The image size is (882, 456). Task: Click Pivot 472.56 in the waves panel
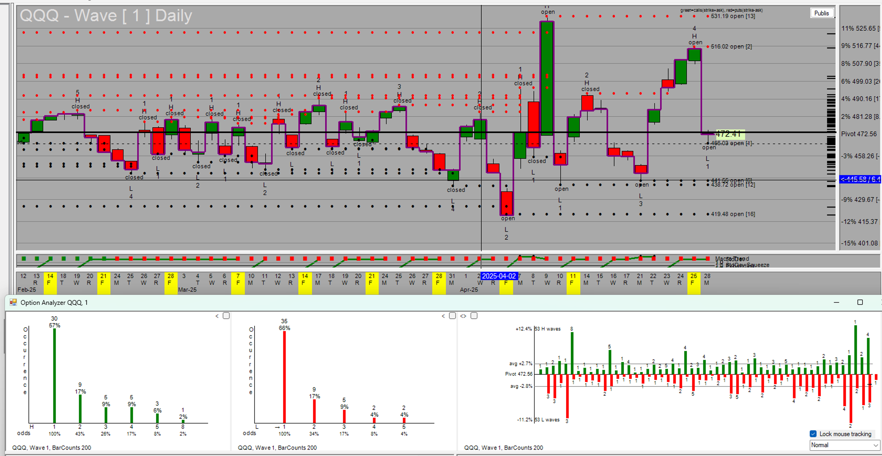[x=519, y=374]
